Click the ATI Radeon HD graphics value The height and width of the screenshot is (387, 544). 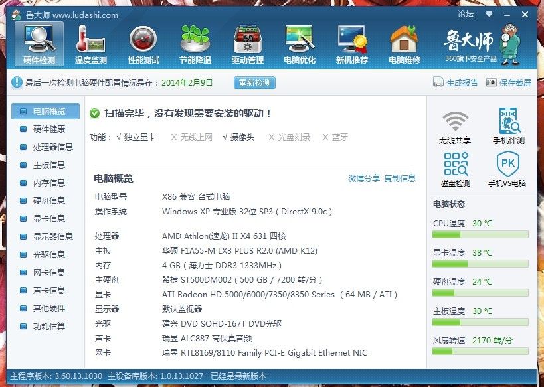click(280, 295)
